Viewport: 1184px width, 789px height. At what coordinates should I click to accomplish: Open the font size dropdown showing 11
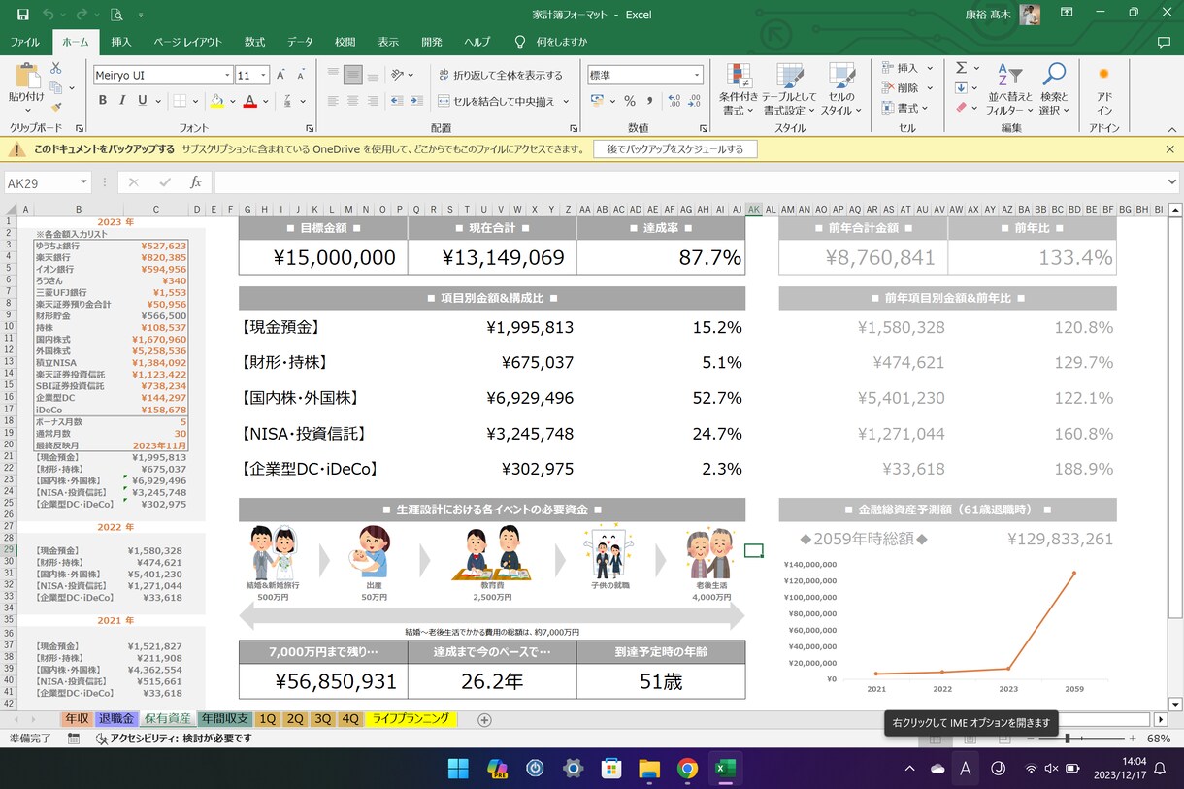coord(264,75)
